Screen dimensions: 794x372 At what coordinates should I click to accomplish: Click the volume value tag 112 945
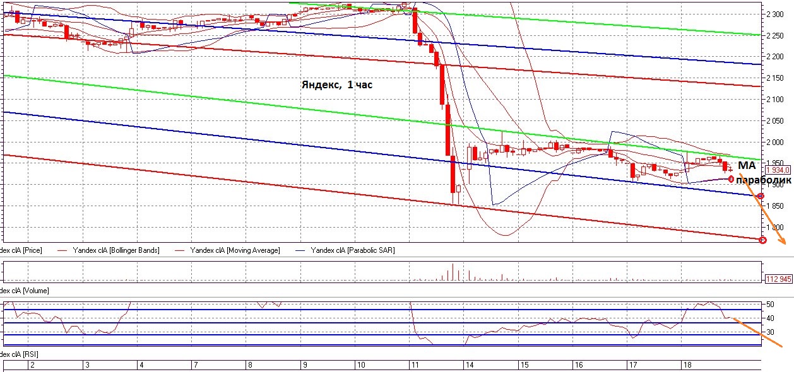(778, 278)
